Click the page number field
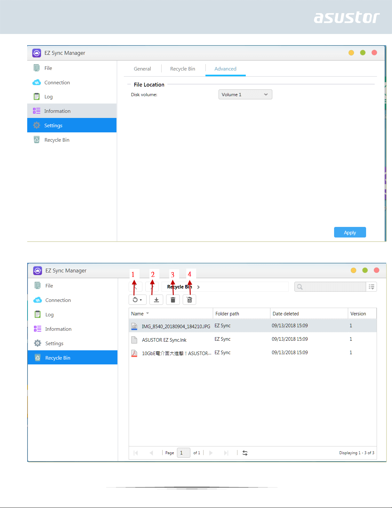392x508 pixels. (x=183, y=453)
